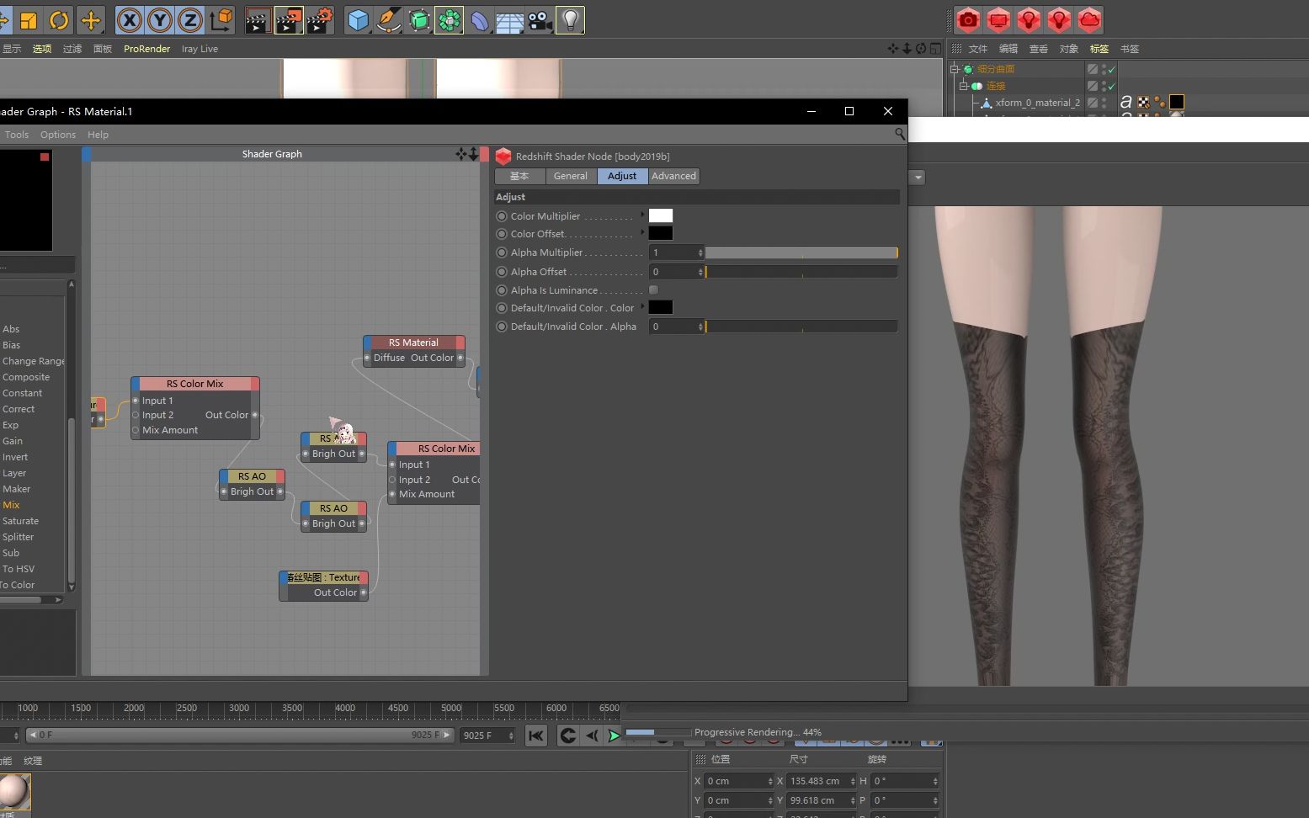The height and width of the screenshot is (818, 1309).
Task: Click the ProRender viewport menu
Action: pyautogui.click(x=146, y=49)
